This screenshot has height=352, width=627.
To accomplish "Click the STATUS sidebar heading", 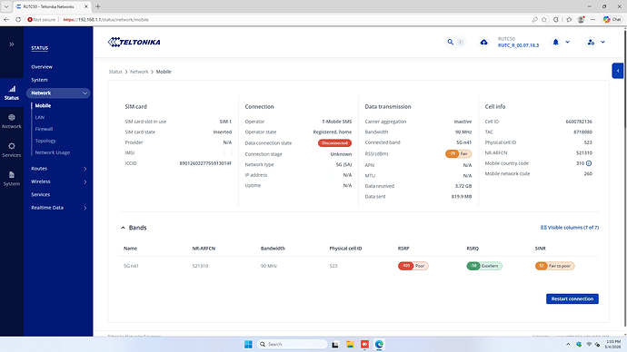I will pos(40,48).
